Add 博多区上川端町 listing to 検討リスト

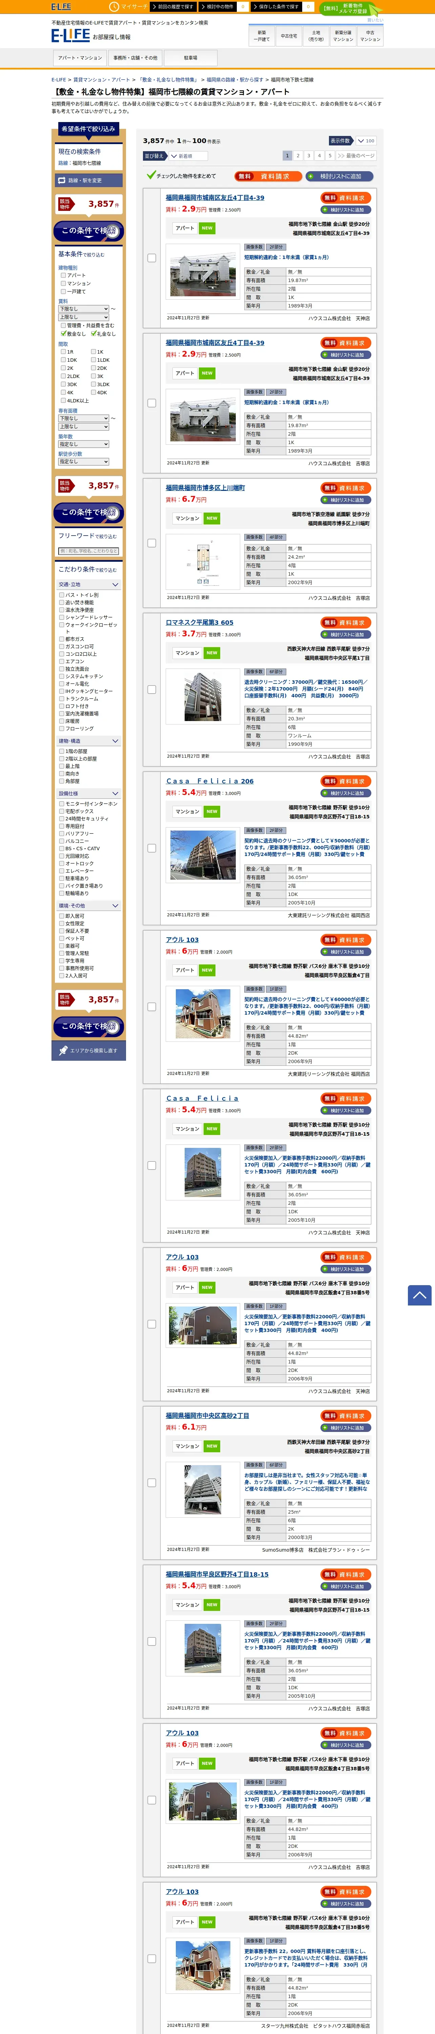click(x=346, y=500)
